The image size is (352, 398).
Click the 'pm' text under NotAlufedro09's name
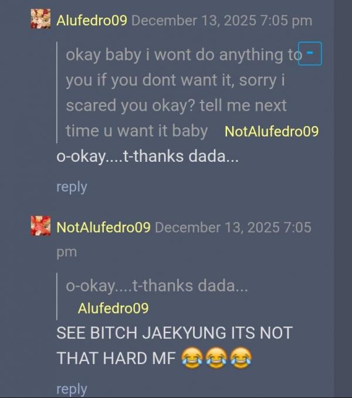point(66,253)
